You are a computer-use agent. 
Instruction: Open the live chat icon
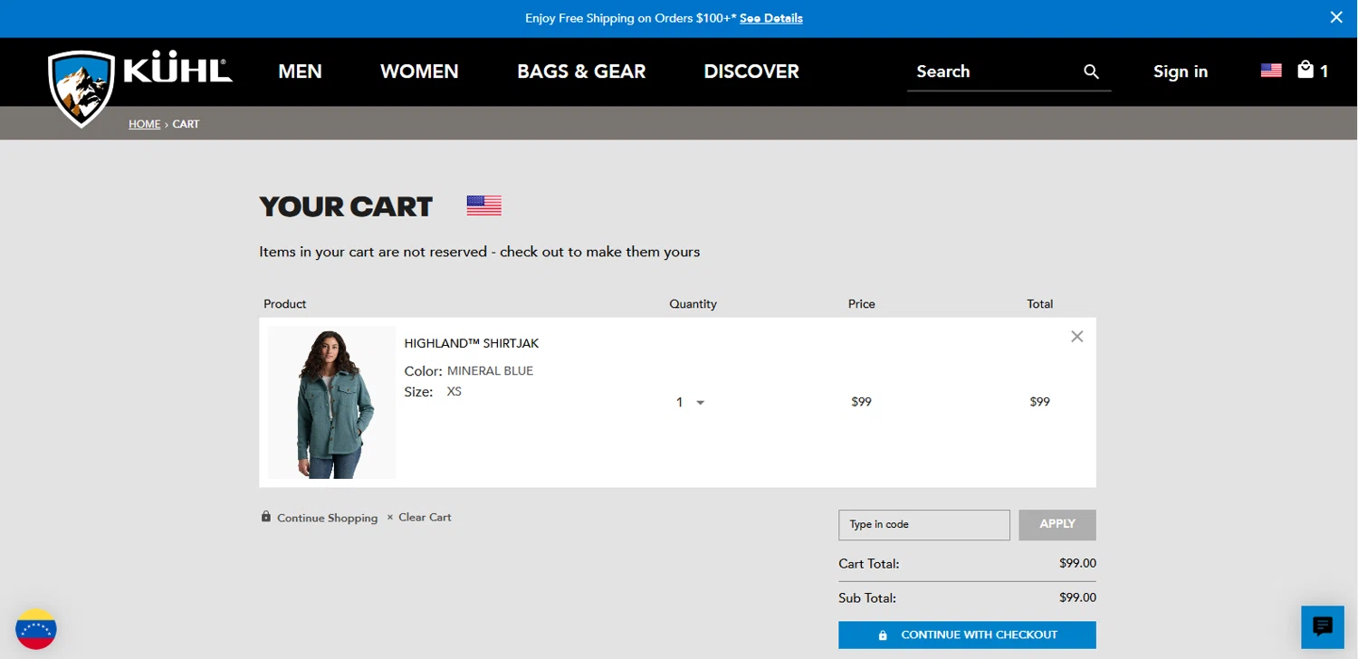(x=1323, y=626)
